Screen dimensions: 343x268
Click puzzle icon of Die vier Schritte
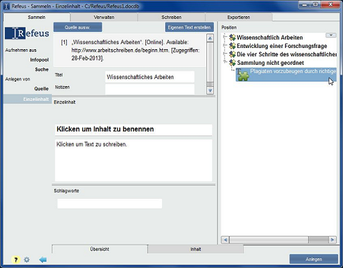tap(233, 54)
